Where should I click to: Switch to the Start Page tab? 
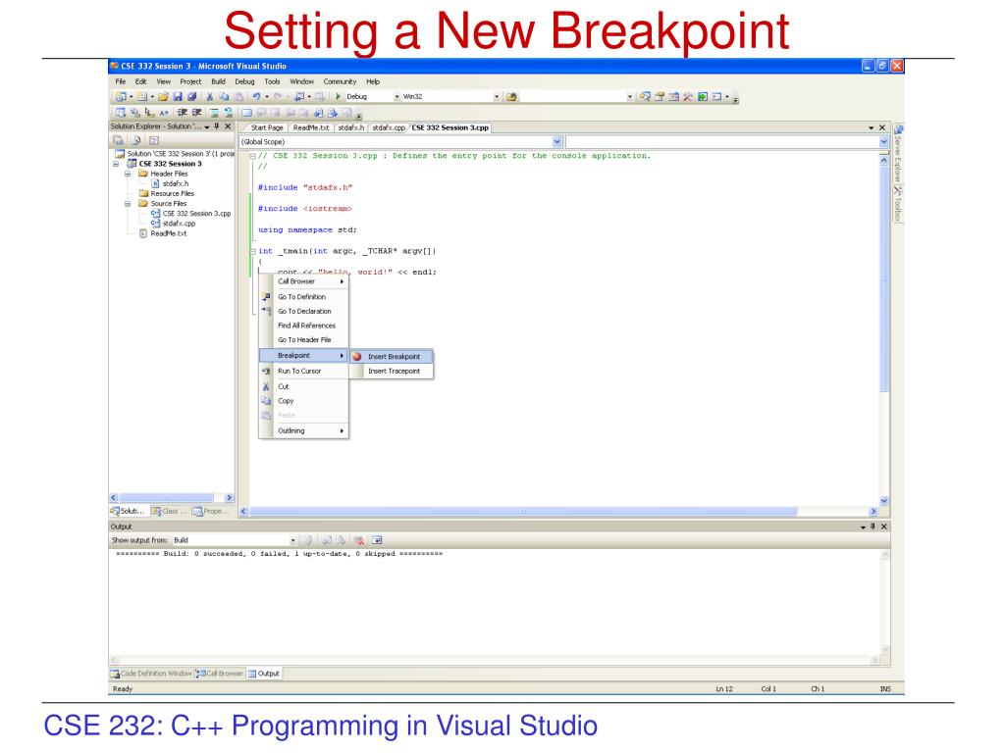point(267,127)
